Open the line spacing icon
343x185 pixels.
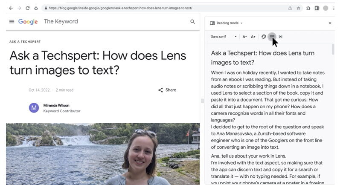(x=272, y=37)
